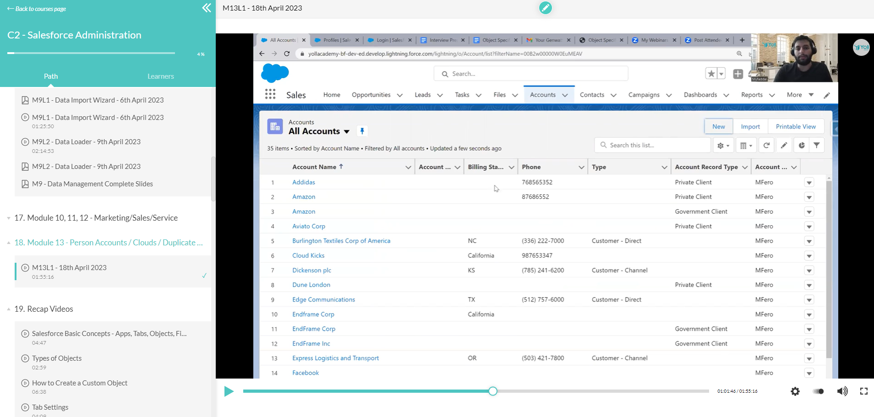
Task: Open M9 Data Management Complete Slides
Action: click(x=93, y=184)
